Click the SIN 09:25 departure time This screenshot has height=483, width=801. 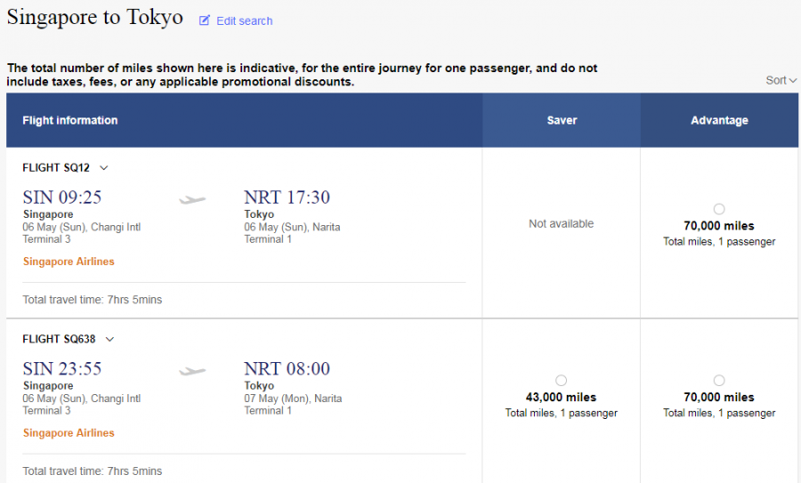(x=62, y=197)
